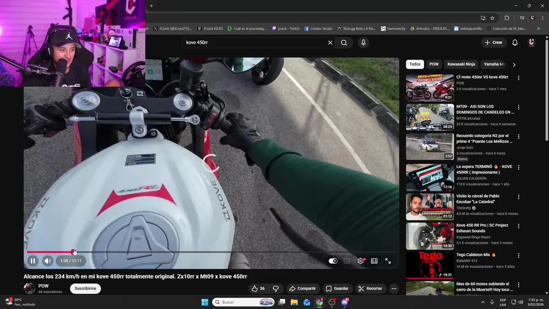Open the POW channel name link
The image size is (549, 309).
pyautogui.click(x=43, y=286)
